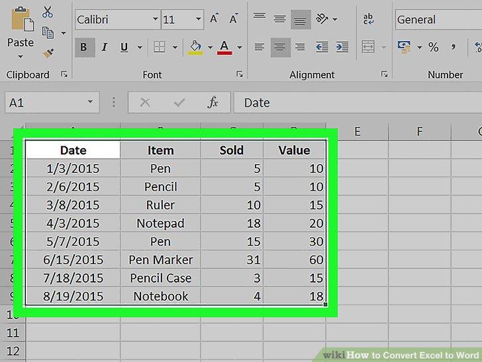Select row 11 header
Image resolution: width=482 pixels, height=362 pixels.
coord(13,333)
